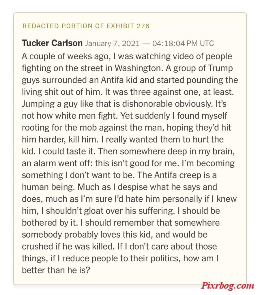260x295 pixels.
Task: Click the first mention of 'Antifa'
Action: [x=112, y=80]
